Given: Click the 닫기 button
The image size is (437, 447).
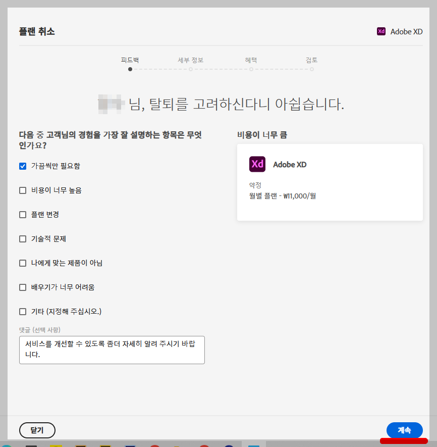Looking at the screenshot, I should pos(37,430).
